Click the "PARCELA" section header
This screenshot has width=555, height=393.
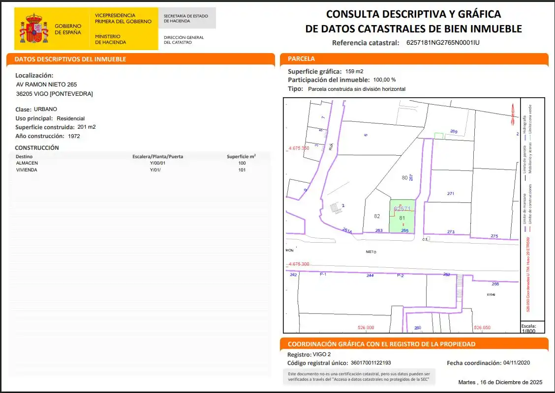[x=301, y=58]
